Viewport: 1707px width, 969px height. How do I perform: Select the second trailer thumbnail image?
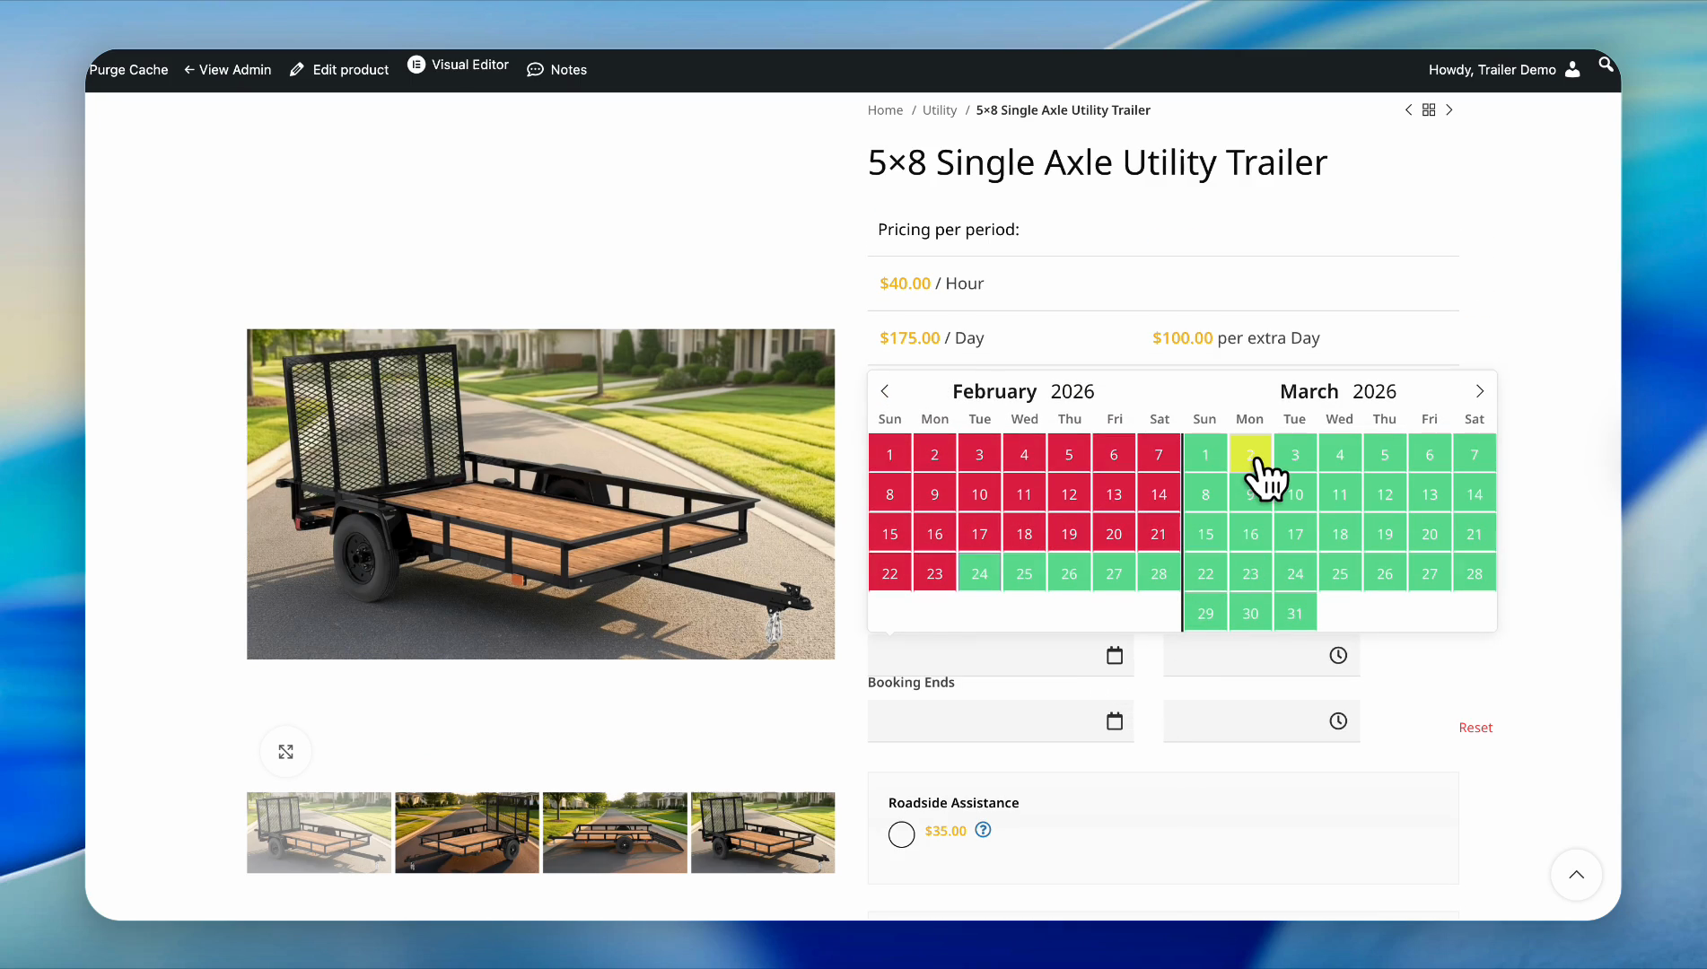(467, 833)
